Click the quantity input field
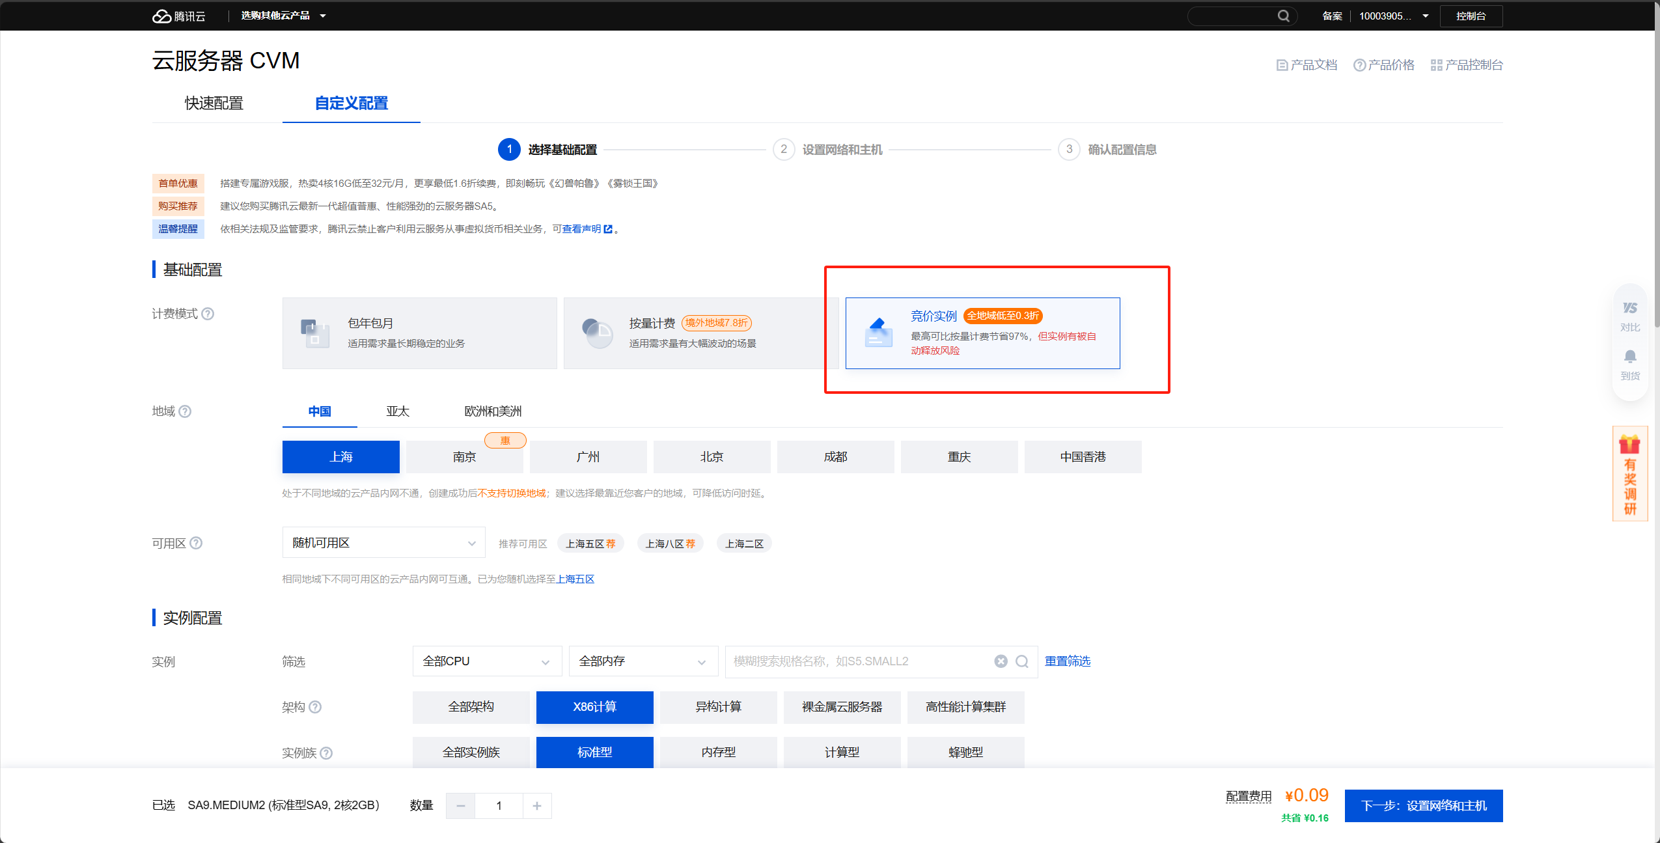 point(499,806)
